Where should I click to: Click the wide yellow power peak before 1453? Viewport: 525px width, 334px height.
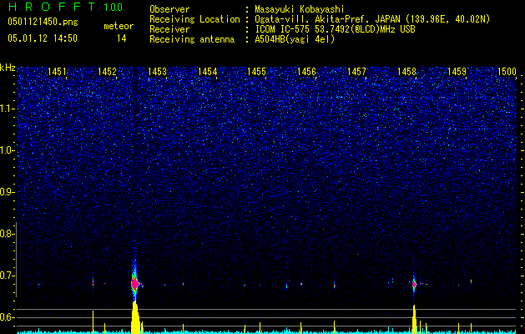coord(135,317)
